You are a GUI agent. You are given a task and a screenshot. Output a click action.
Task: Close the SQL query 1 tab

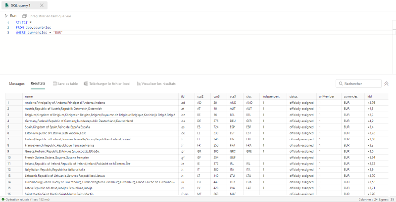click(x=42, y=5)
